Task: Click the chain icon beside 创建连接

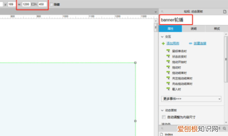Action: pyautogui.click(x=190, y=43)
